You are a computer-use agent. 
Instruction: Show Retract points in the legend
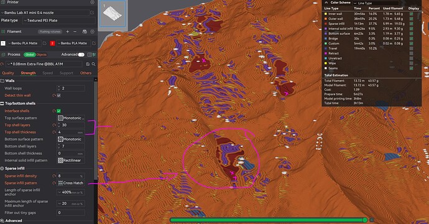[x=411, y=54]
